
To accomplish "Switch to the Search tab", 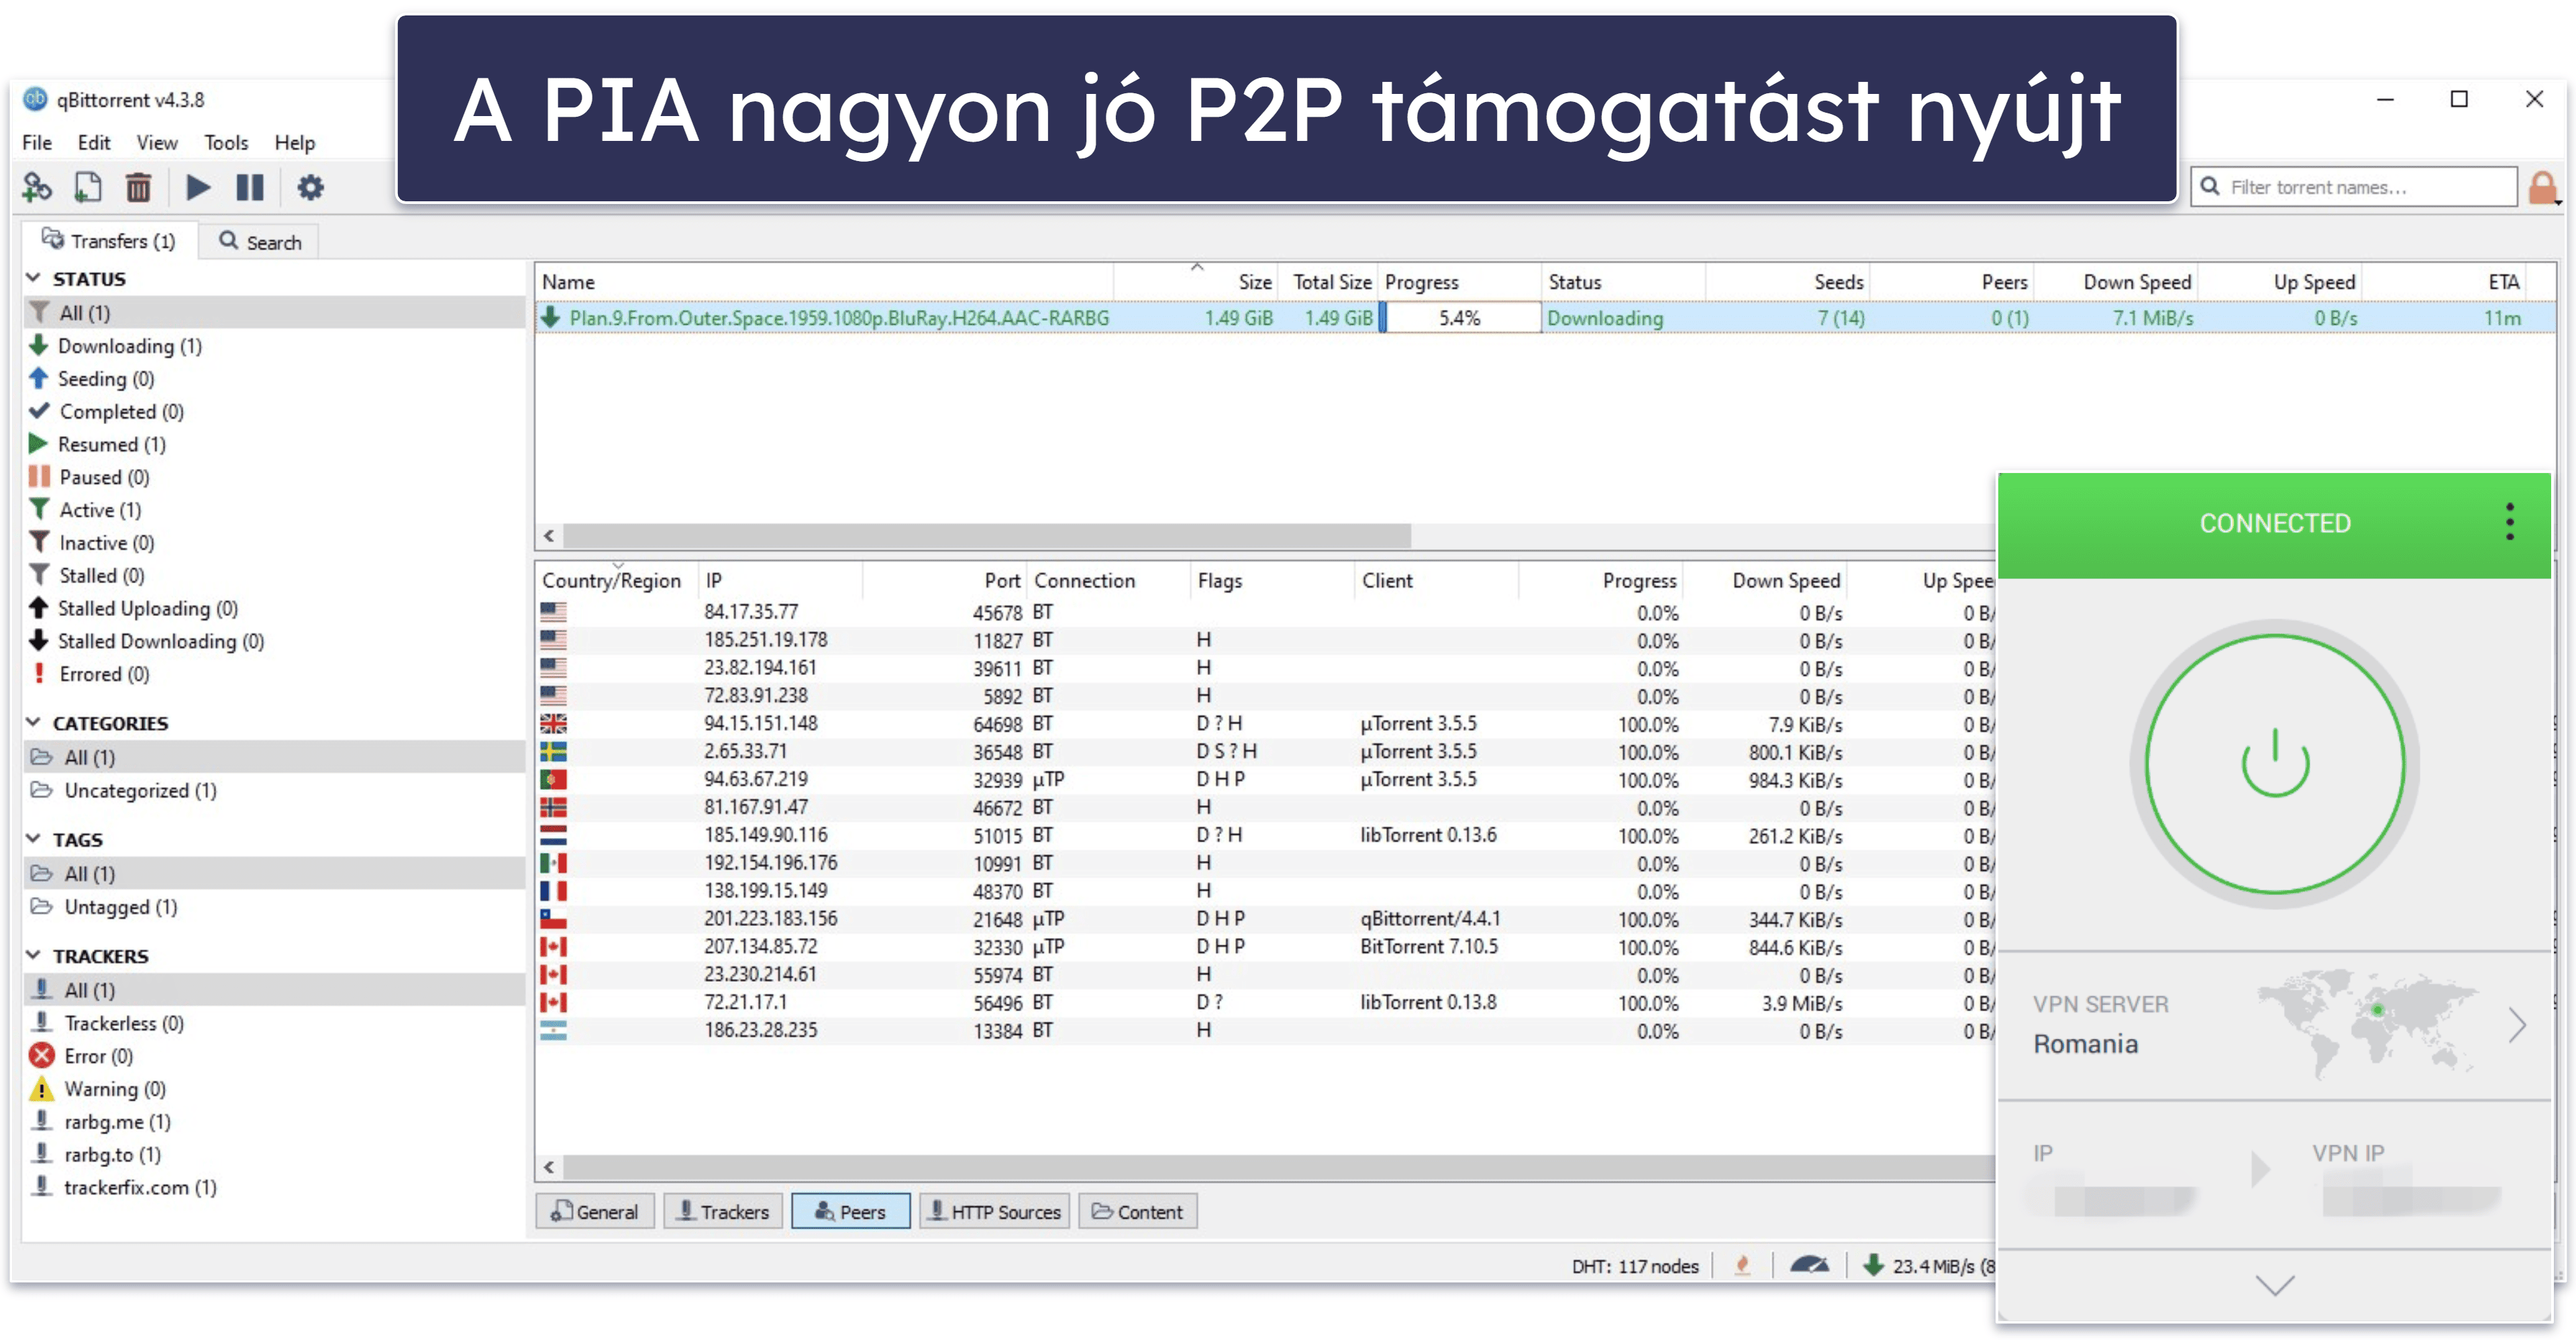I will pos(260,241).
